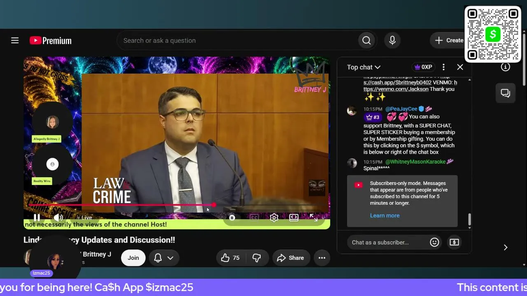This screenshot has width=527, height=296.
Task: Click the Cash App QR code overlay
Action: coord(493,34)
